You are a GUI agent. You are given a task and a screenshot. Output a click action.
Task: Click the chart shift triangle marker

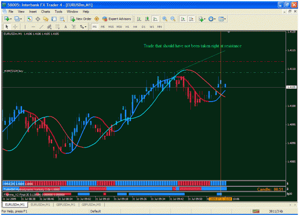(x=229, y=32)
